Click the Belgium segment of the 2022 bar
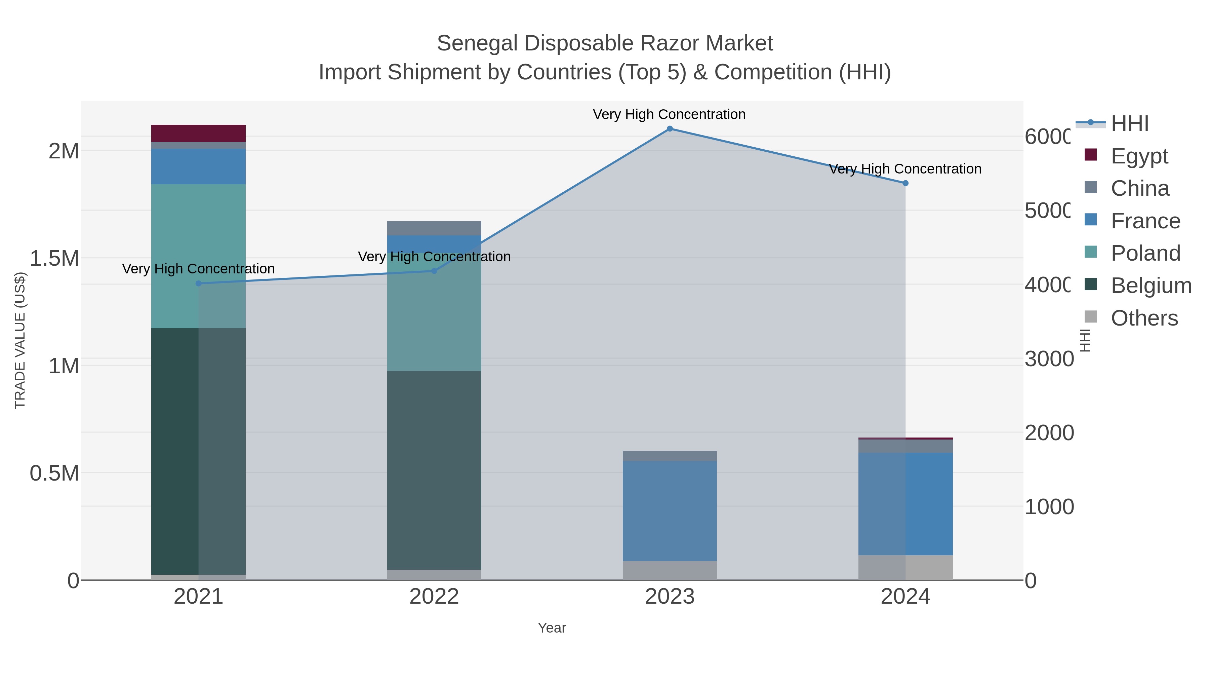The image size is (1210, 681). (434, 470)
